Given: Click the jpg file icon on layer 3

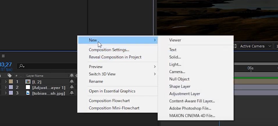Looking at the screenshot, I should [28, 93].
